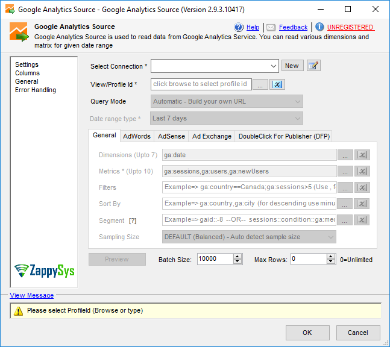This screenshot has width=390, height=347.
Task: Open DoubleClick For Publisher (DFP) tab
Action: [x=284, y=136]
